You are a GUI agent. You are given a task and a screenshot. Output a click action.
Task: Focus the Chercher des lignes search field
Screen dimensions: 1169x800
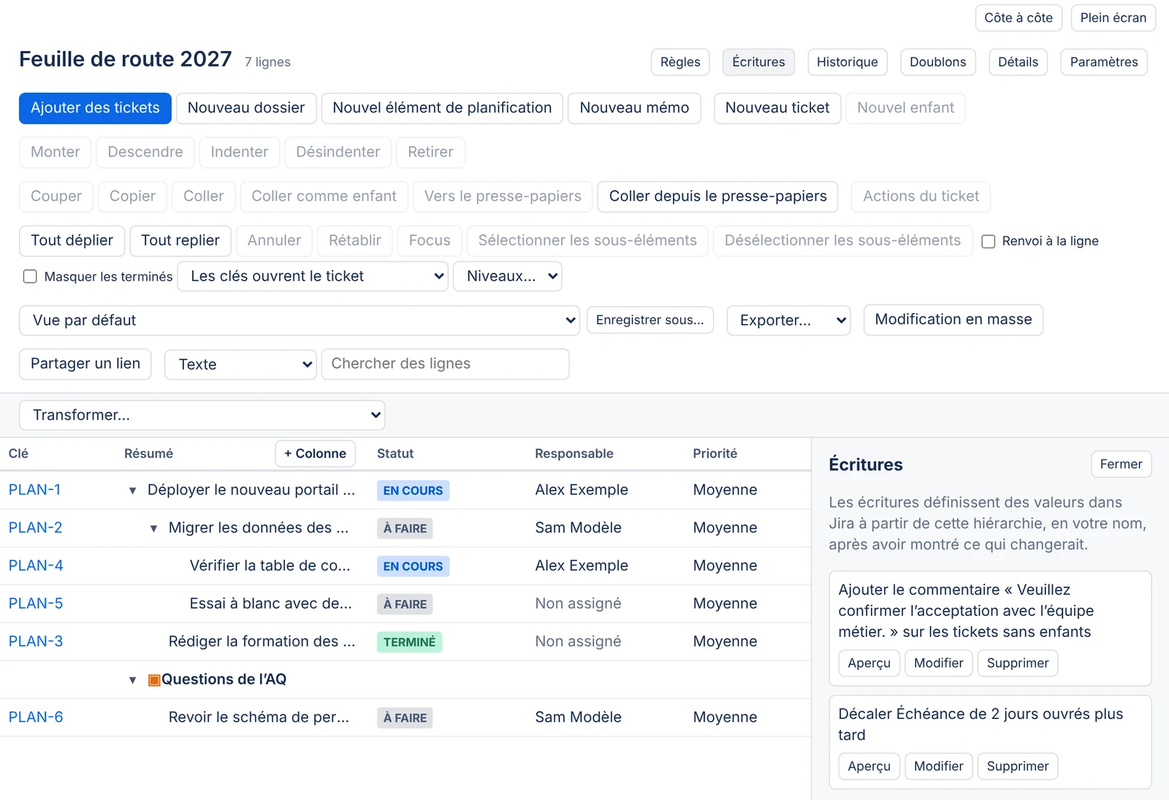(x=446, y=364)
